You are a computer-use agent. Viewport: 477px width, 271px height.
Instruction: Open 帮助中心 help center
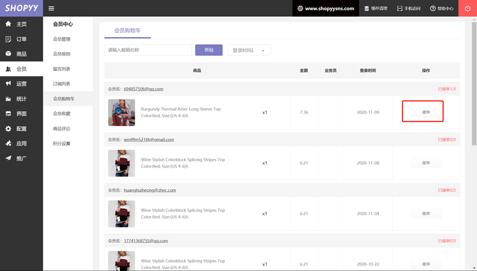[x=441, y=8]
